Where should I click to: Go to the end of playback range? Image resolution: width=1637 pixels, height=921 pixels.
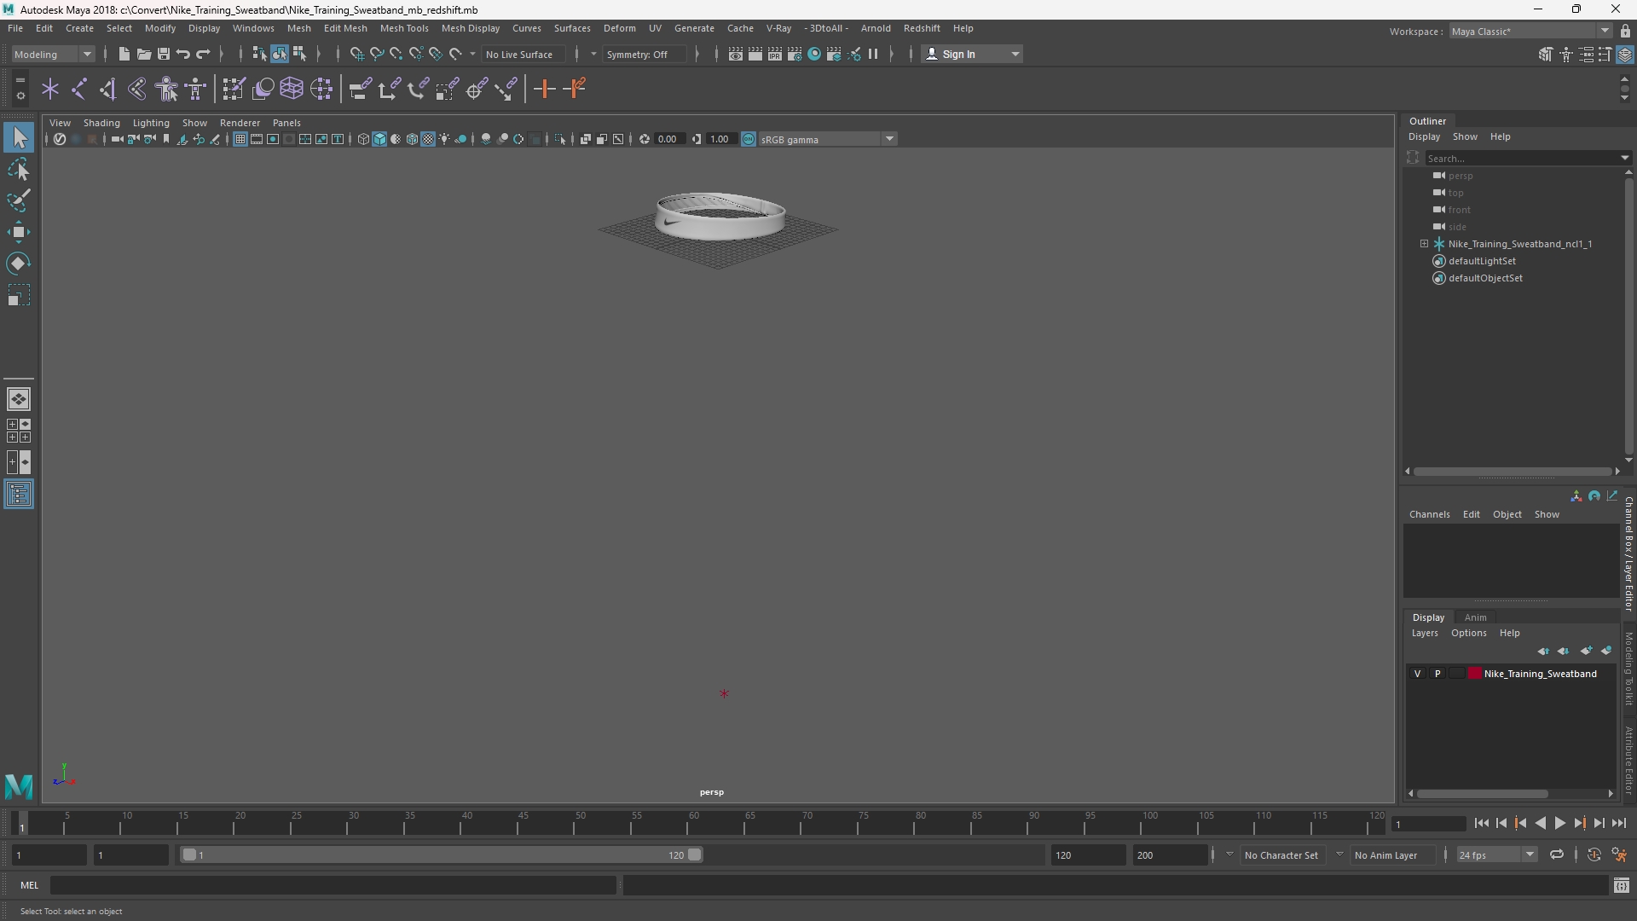click(1618, 824)
